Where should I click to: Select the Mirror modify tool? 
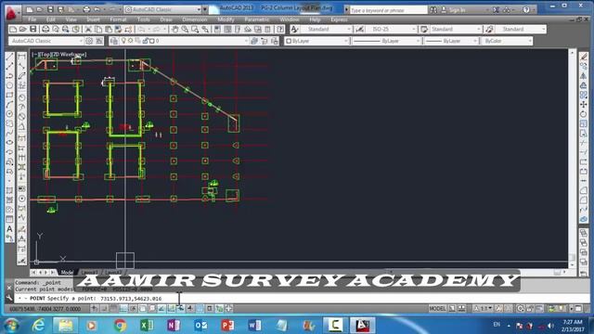pyautogui.click(x=584, y=76)
